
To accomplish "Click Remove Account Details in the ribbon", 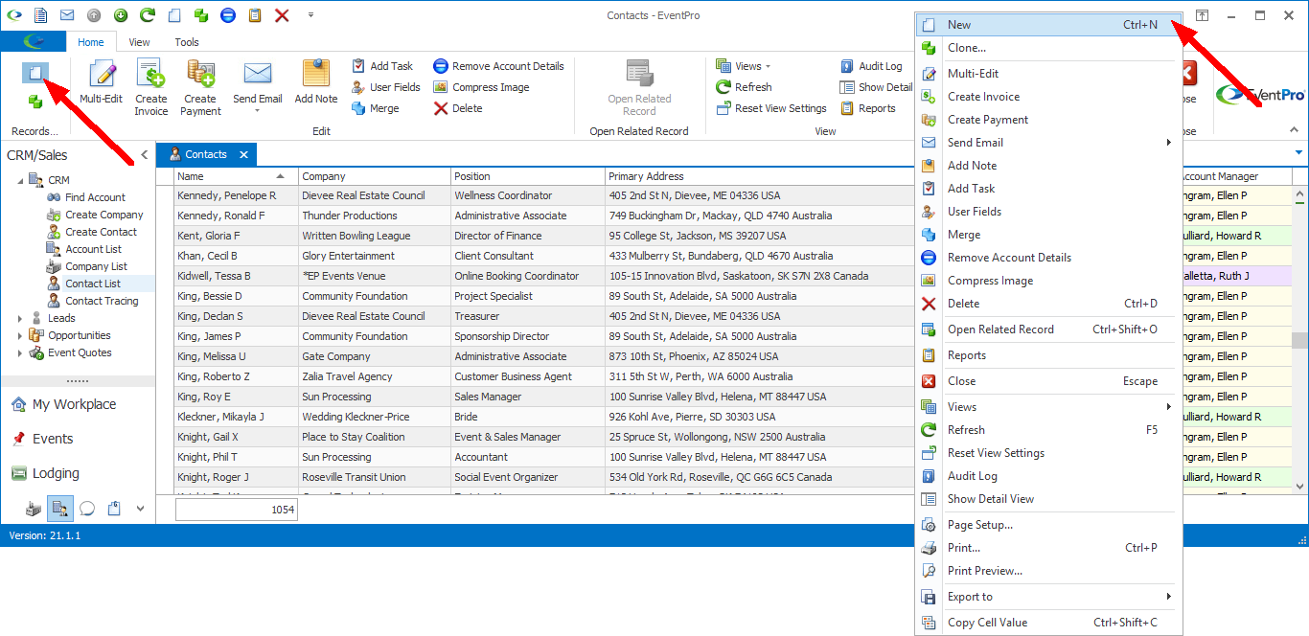I will click(498, 66).
